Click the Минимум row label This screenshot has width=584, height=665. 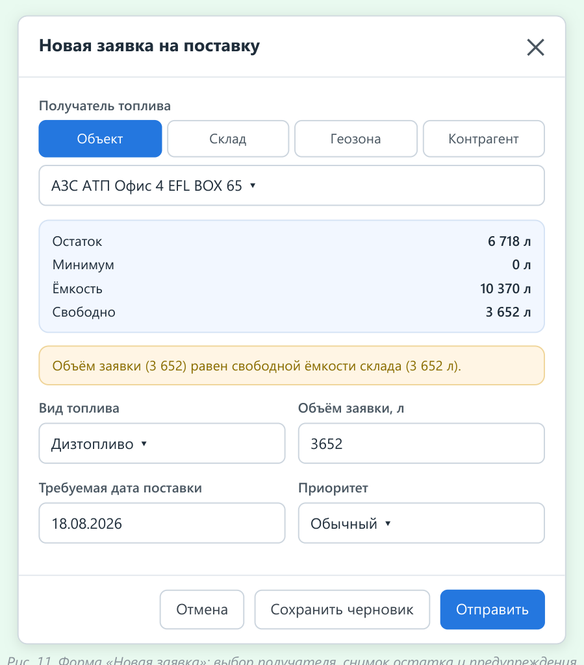pos(83,265)
